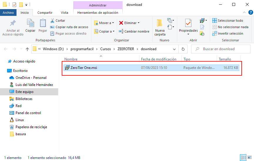This screenshot has height=161, width=254.
Task: Click the Pegar clipboard icon
Action: point(43,23)
